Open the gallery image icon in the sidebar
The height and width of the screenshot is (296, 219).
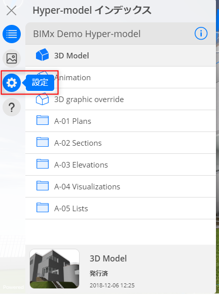[x=12, y=58]
